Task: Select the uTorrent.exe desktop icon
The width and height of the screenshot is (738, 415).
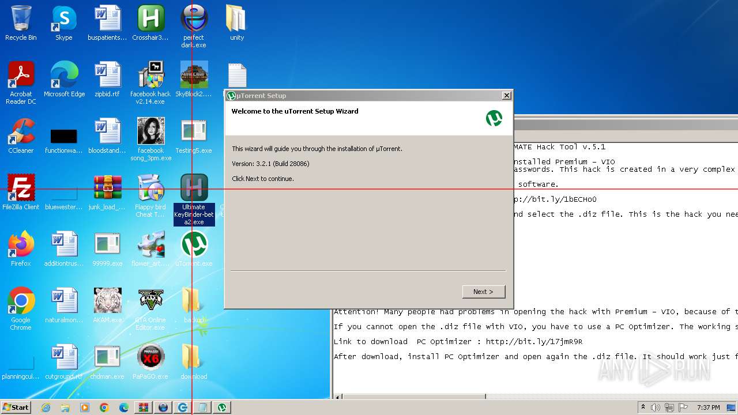Action: coord(194,250)
